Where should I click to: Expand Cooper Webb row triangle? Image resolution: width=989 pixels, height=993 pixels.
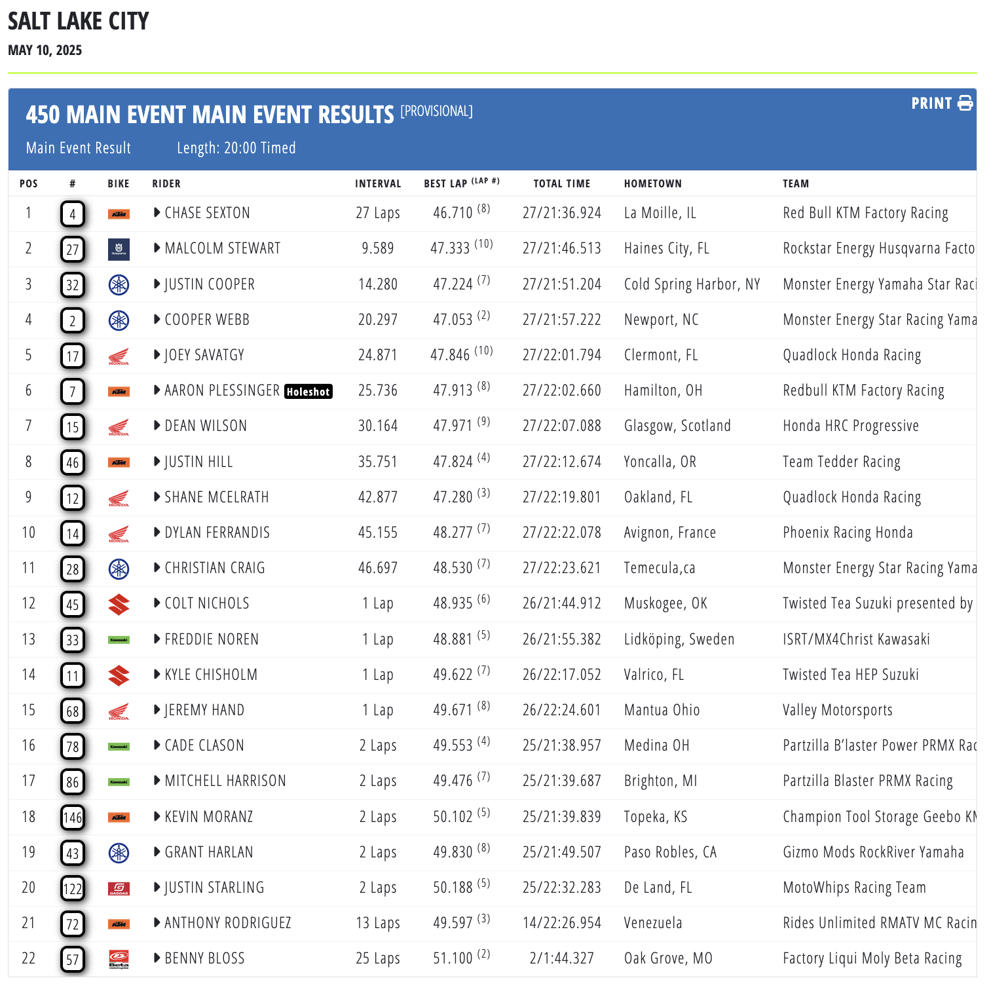[157, 319]
